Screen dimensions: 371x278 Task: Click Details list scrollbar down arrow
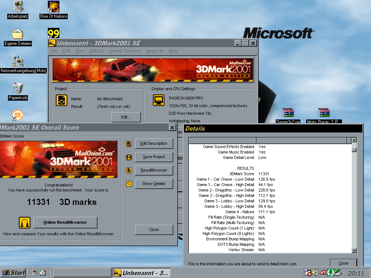(354, 250)
